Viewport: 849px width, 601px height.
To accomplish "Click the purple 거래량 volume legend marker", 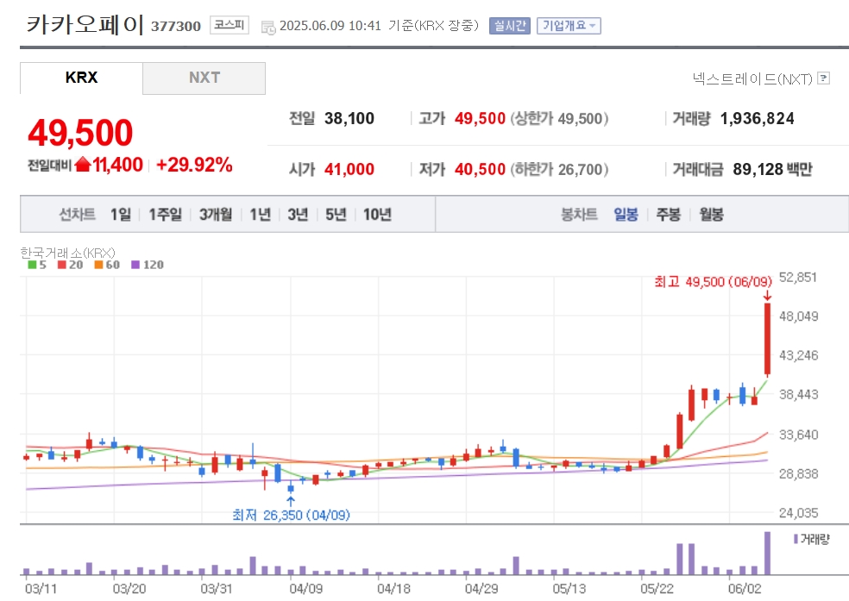I will [x=796, y=539].
